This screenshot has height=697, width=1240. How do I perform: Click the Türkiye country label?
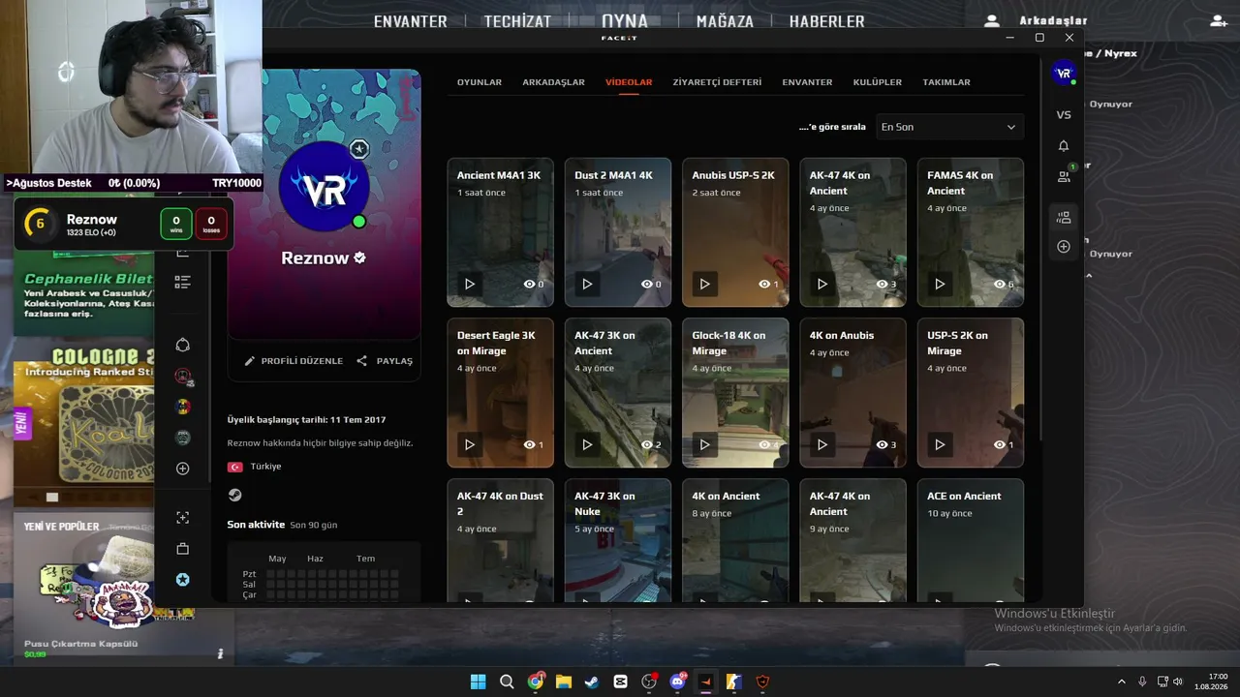265,467
